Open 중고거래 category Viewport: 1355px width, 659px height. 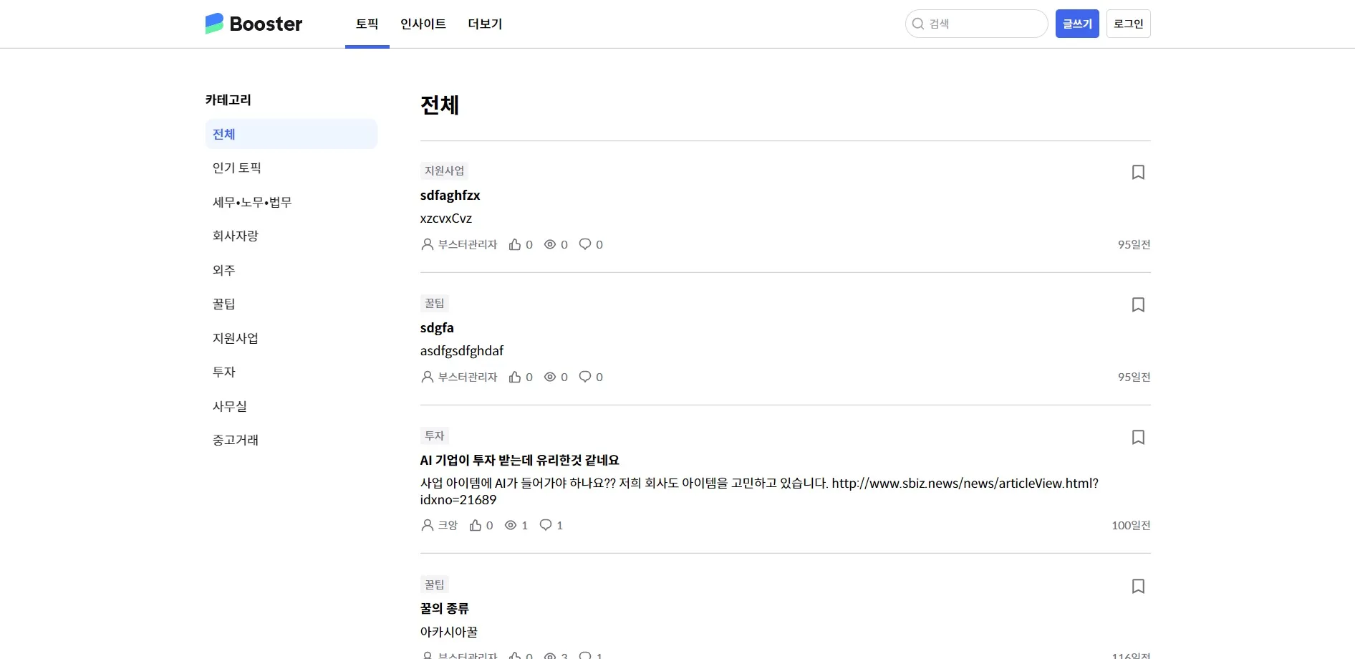coord(291,440)
